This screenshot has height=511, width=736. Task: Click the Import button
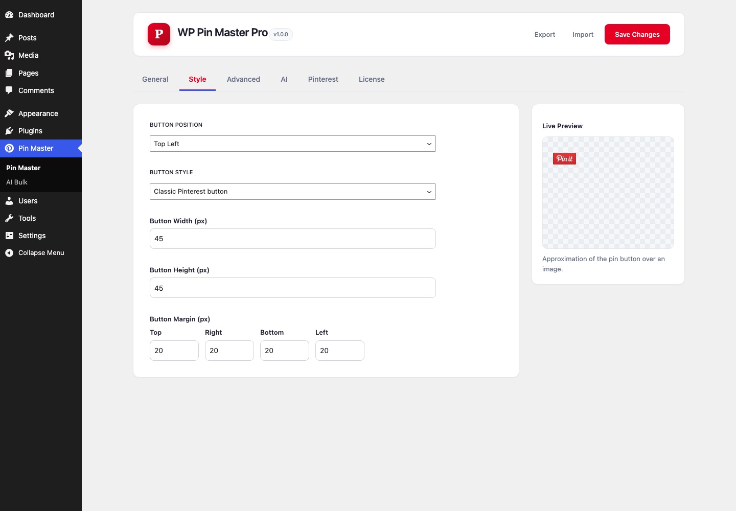click(x=583, y=34)
